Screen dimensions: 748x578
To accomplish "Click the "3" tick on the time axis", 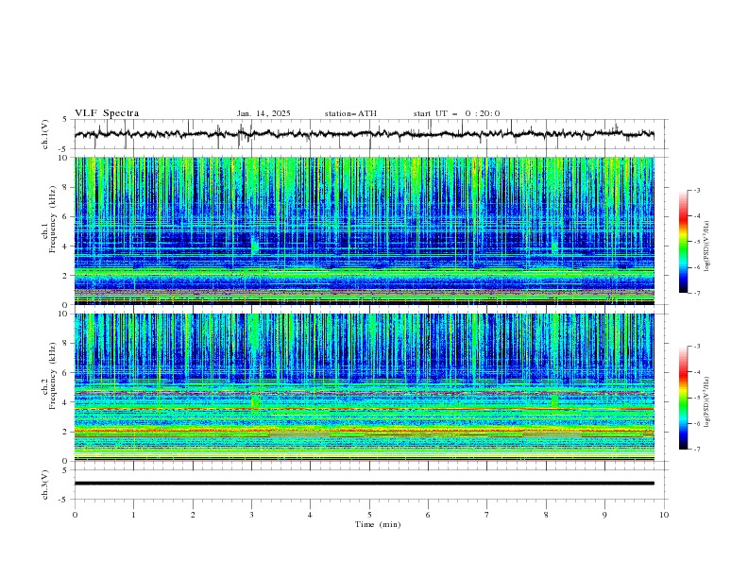I will point(251,515).
